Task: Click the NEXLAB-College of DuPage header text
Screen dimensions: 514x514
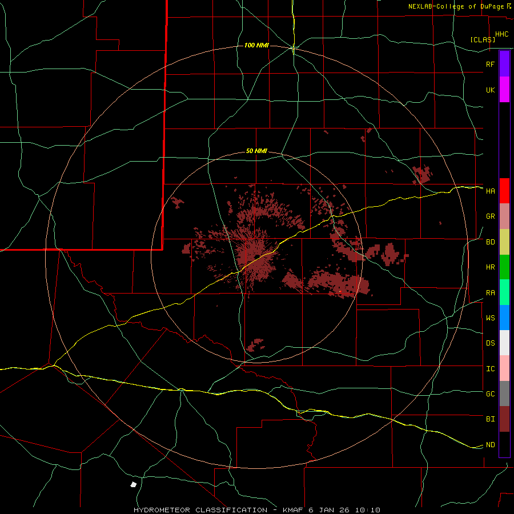Action: (x=457, y=6)
